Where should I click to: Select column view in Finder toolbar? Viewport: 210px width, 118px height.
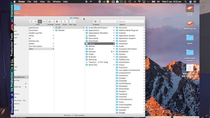(x=40, y=22)
